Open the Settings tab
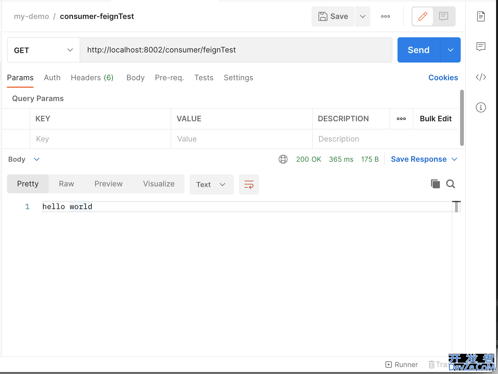This screenshot has width=498, height=374. 239,78
